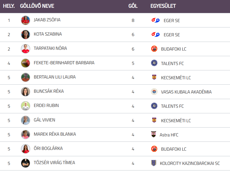
Task: Click Eger SE logo beside Kota Szabina
Action: point(155,35)
